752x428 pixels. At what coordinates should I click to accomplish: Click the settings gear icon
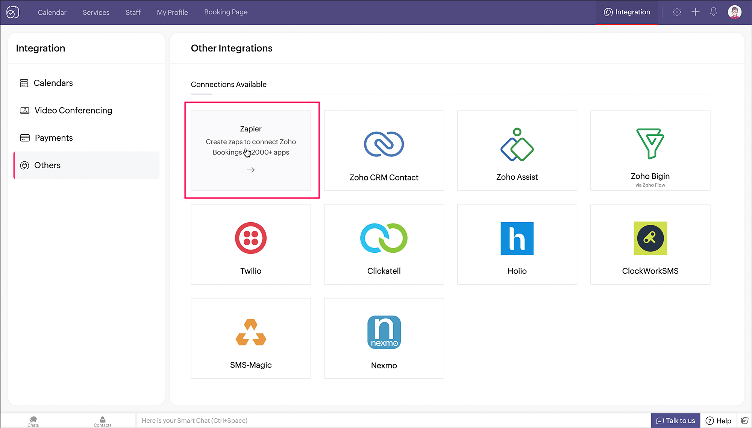click(677, 12)
